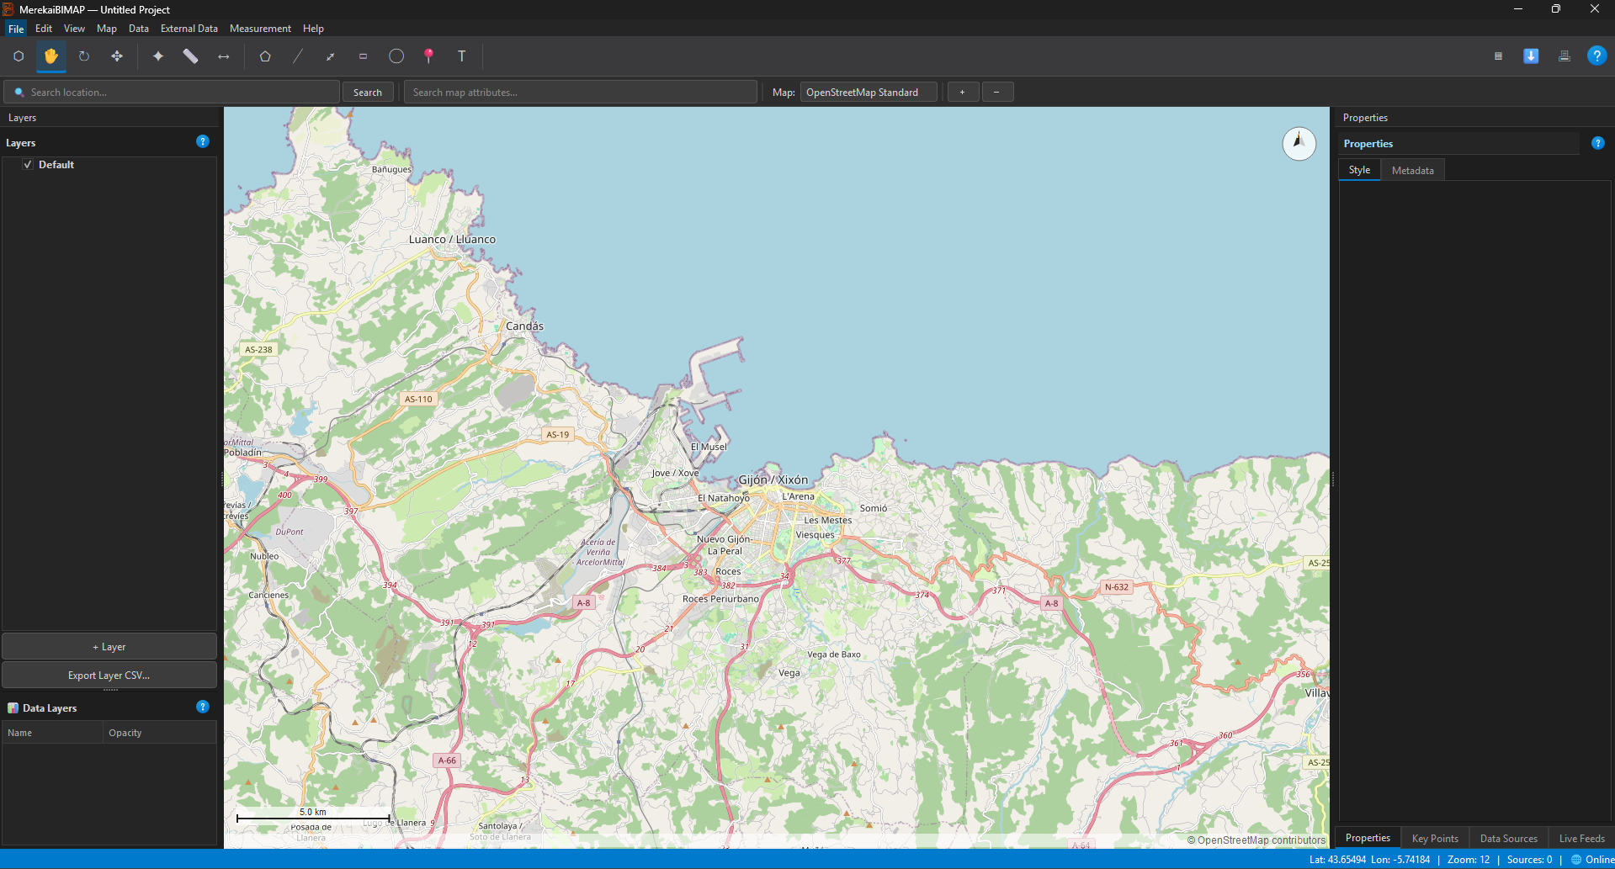
Task: Select the red pushpin marker tool
Action: tap(429, 56)
